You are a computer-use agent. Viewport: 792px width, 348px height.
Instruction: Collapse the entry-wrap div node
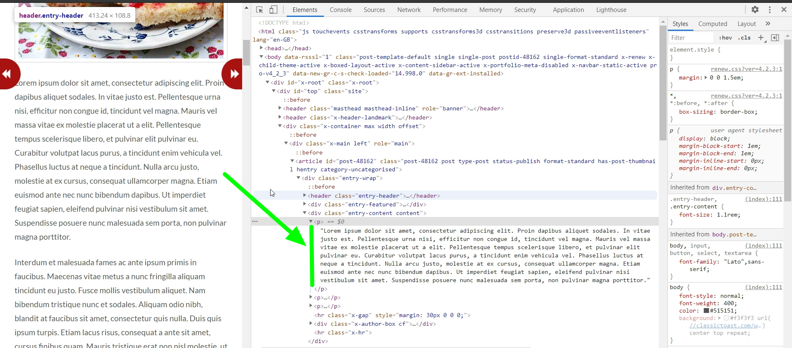[299, 178]
